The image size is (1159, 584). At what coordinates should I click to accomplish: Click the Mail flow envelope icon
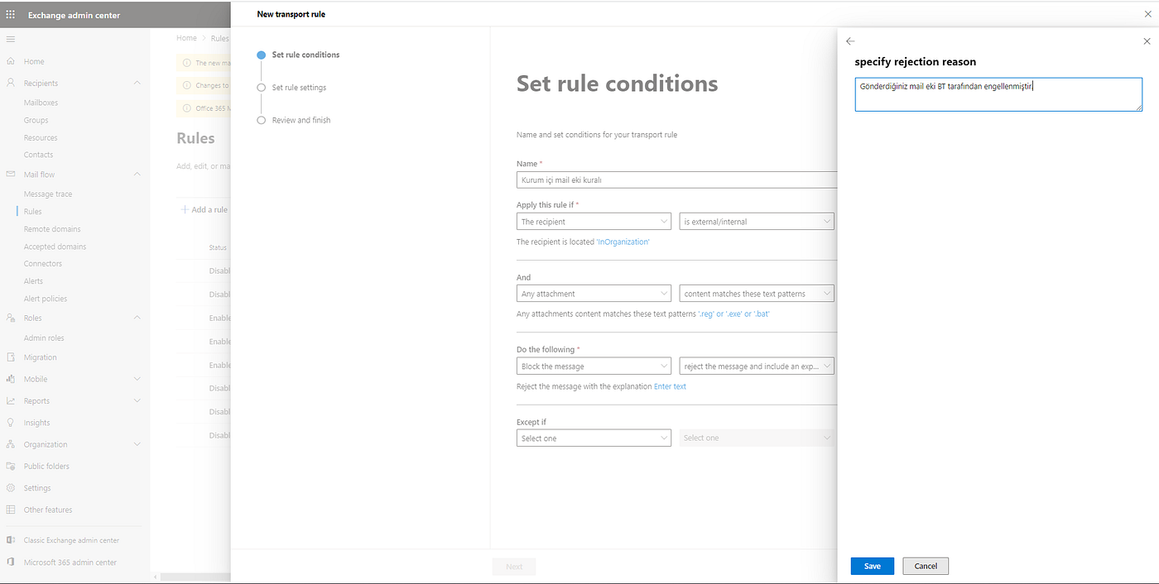[x=11, y=175]
